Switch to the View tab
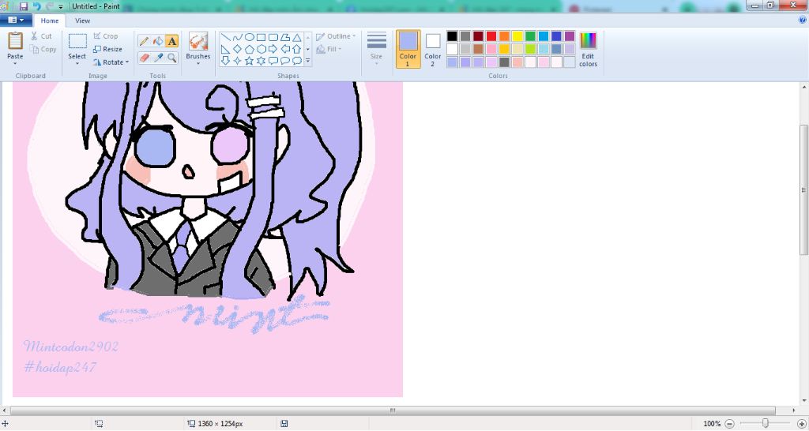This screenshot has height=431, width=809. click(82, 21)
